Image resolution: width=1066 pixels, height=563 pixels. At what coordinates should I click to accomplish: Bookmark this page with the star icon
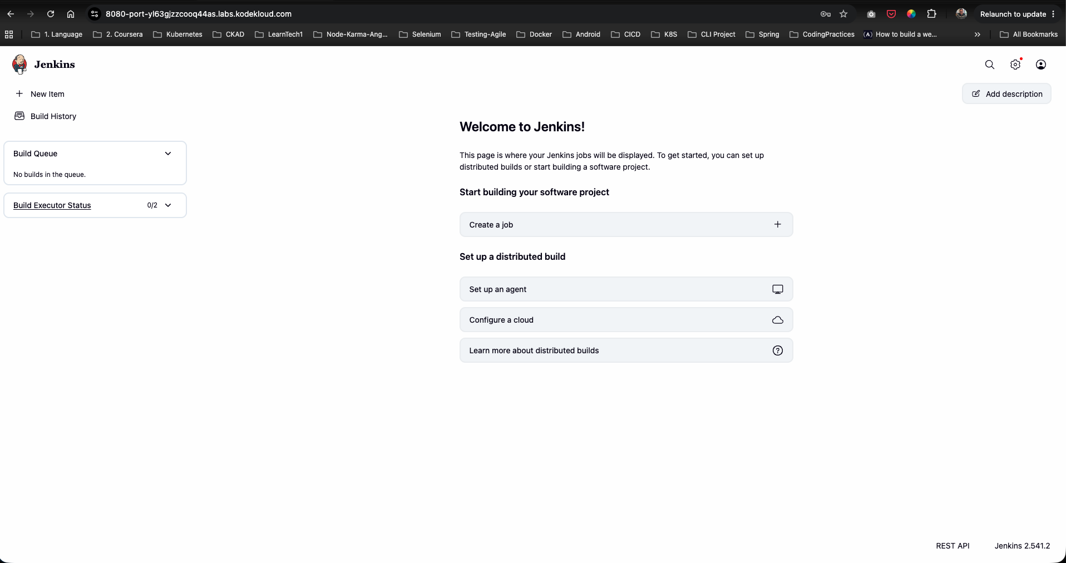[843, 14]
